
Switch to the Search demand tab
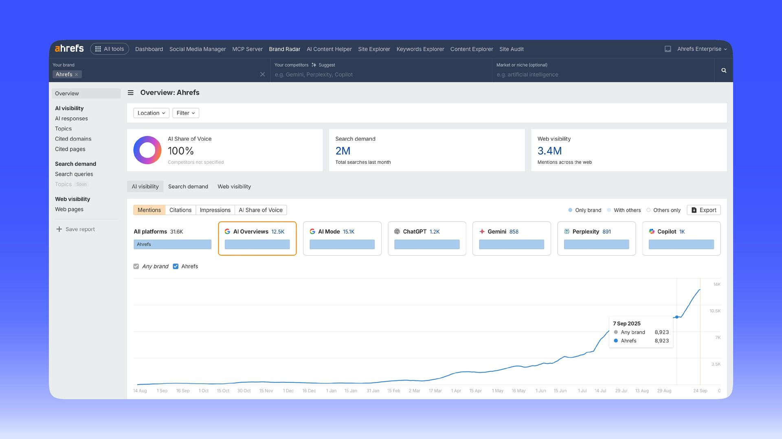click(188, 187)
